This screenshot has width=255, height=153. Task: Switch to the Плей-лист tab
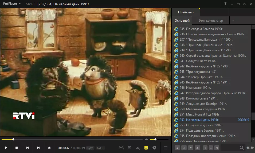(x=186, y=12)
